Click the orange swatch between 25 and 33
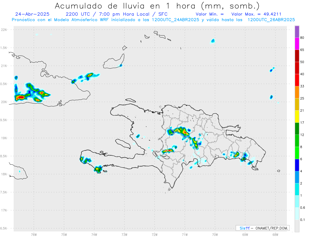This screenshot has height=238, width=309. (x=297, y=92)
